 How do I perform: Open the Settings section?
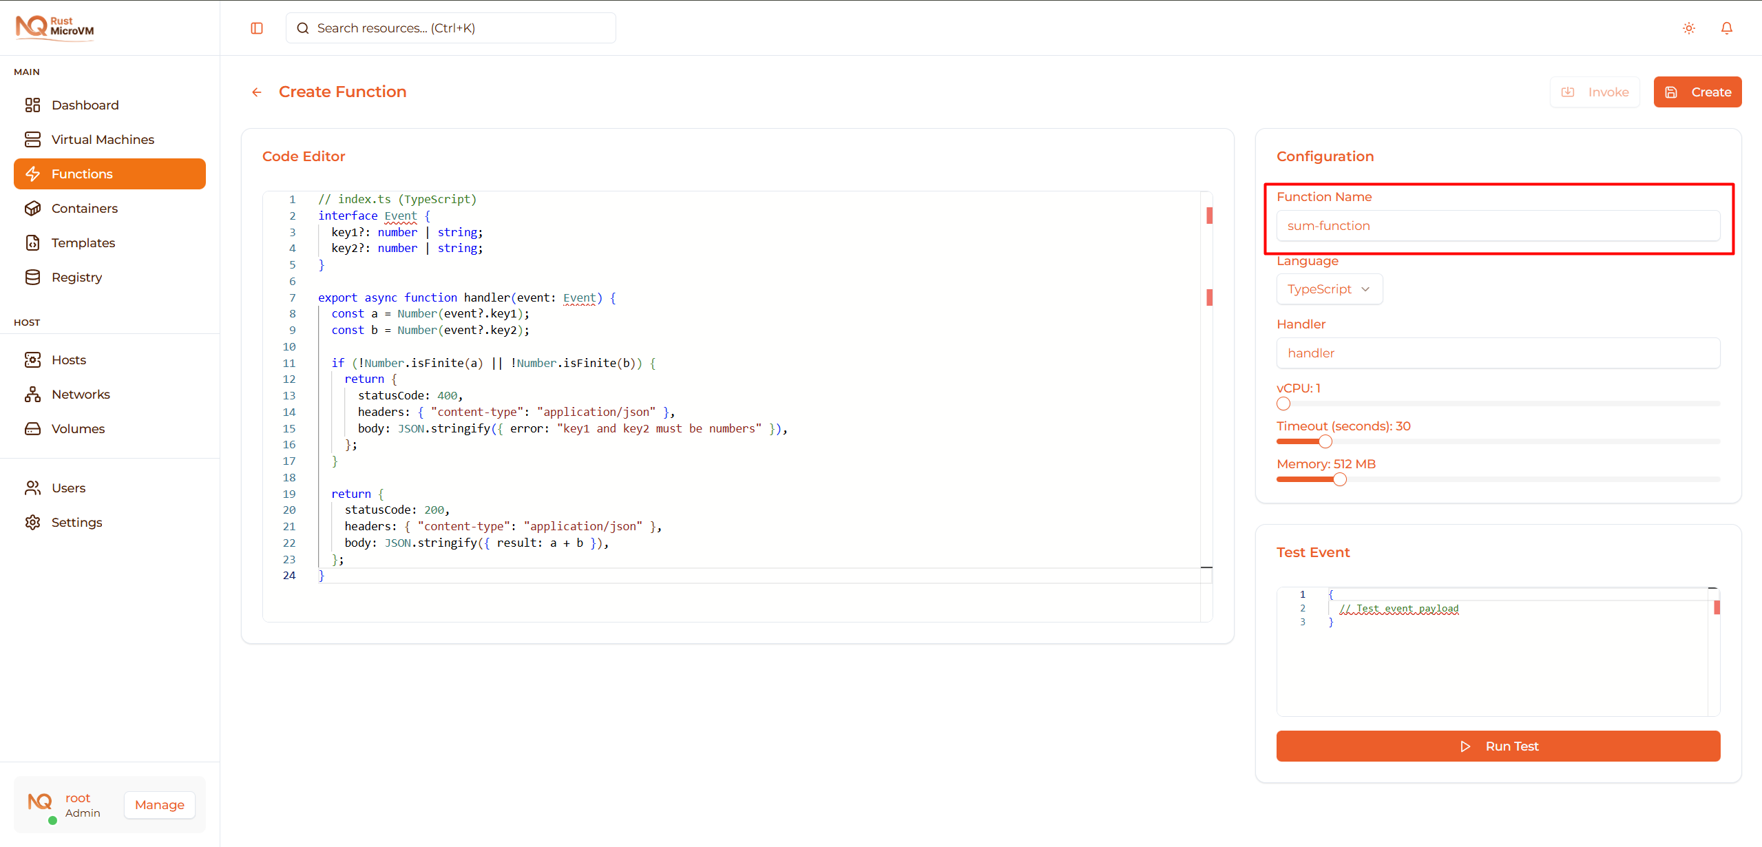coord(77,522)
